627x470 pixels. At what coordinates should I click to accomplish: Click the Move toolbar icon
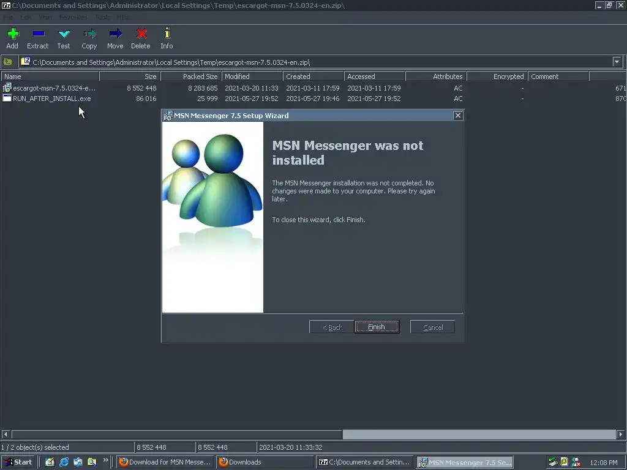(x=116, y=34)
